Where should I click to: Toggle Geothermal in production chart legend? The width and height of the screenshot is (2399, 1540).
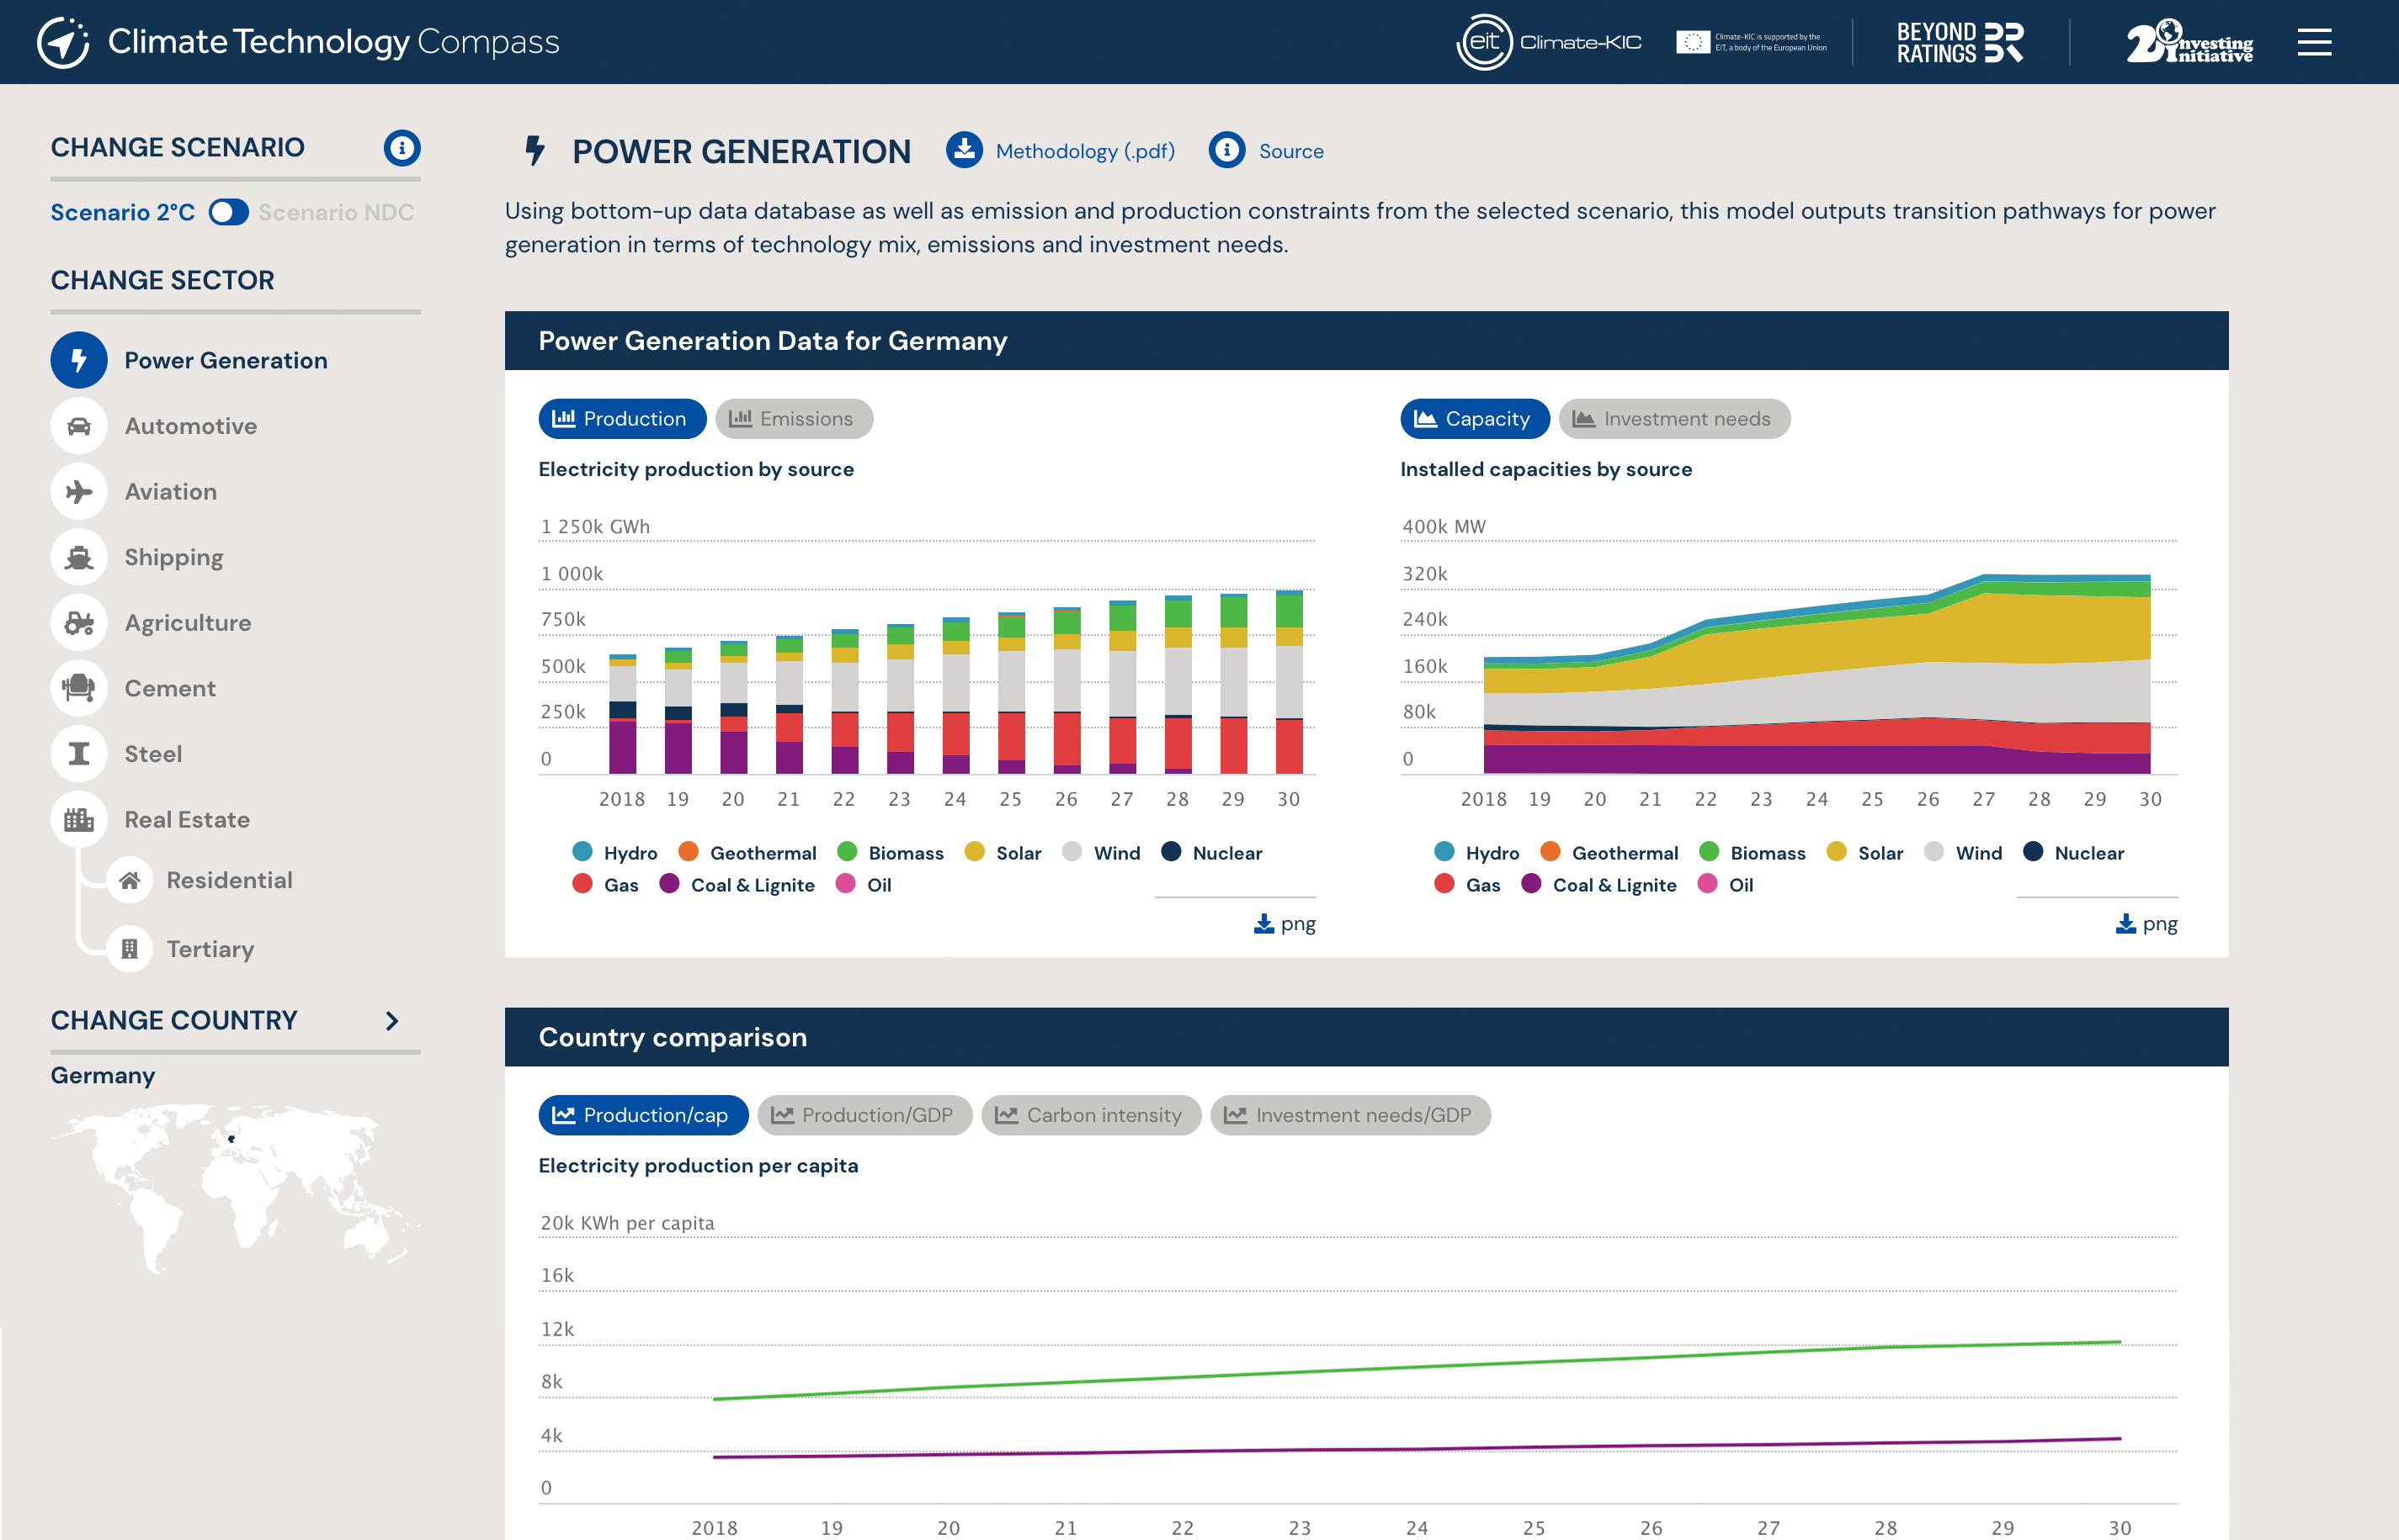(747, 853)
